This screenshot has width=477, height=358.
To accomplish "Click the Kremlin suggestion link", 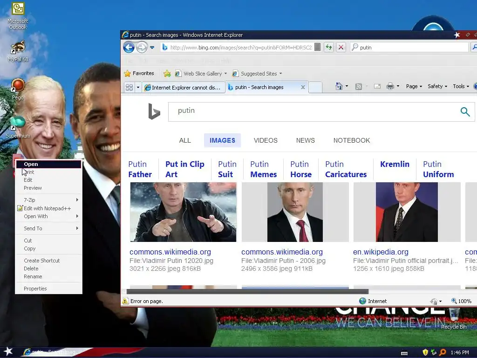I will pos(395,164).
